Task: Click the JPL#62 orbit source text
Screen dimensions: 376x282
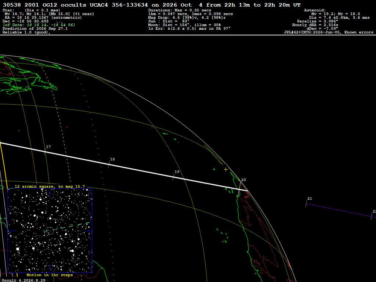Action: click(329, 32)
